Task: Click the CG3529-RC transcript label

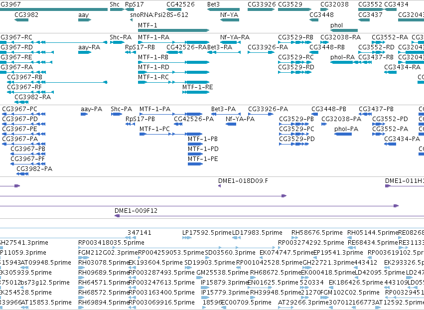Action: click(296, 57)
